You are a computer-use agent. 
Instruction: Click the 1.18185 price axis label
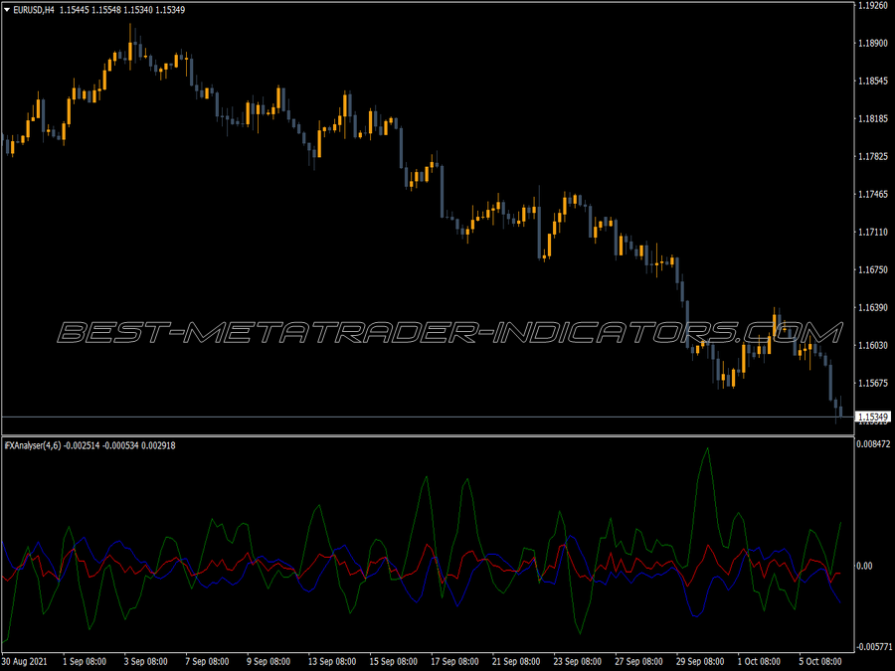(873, 118)
